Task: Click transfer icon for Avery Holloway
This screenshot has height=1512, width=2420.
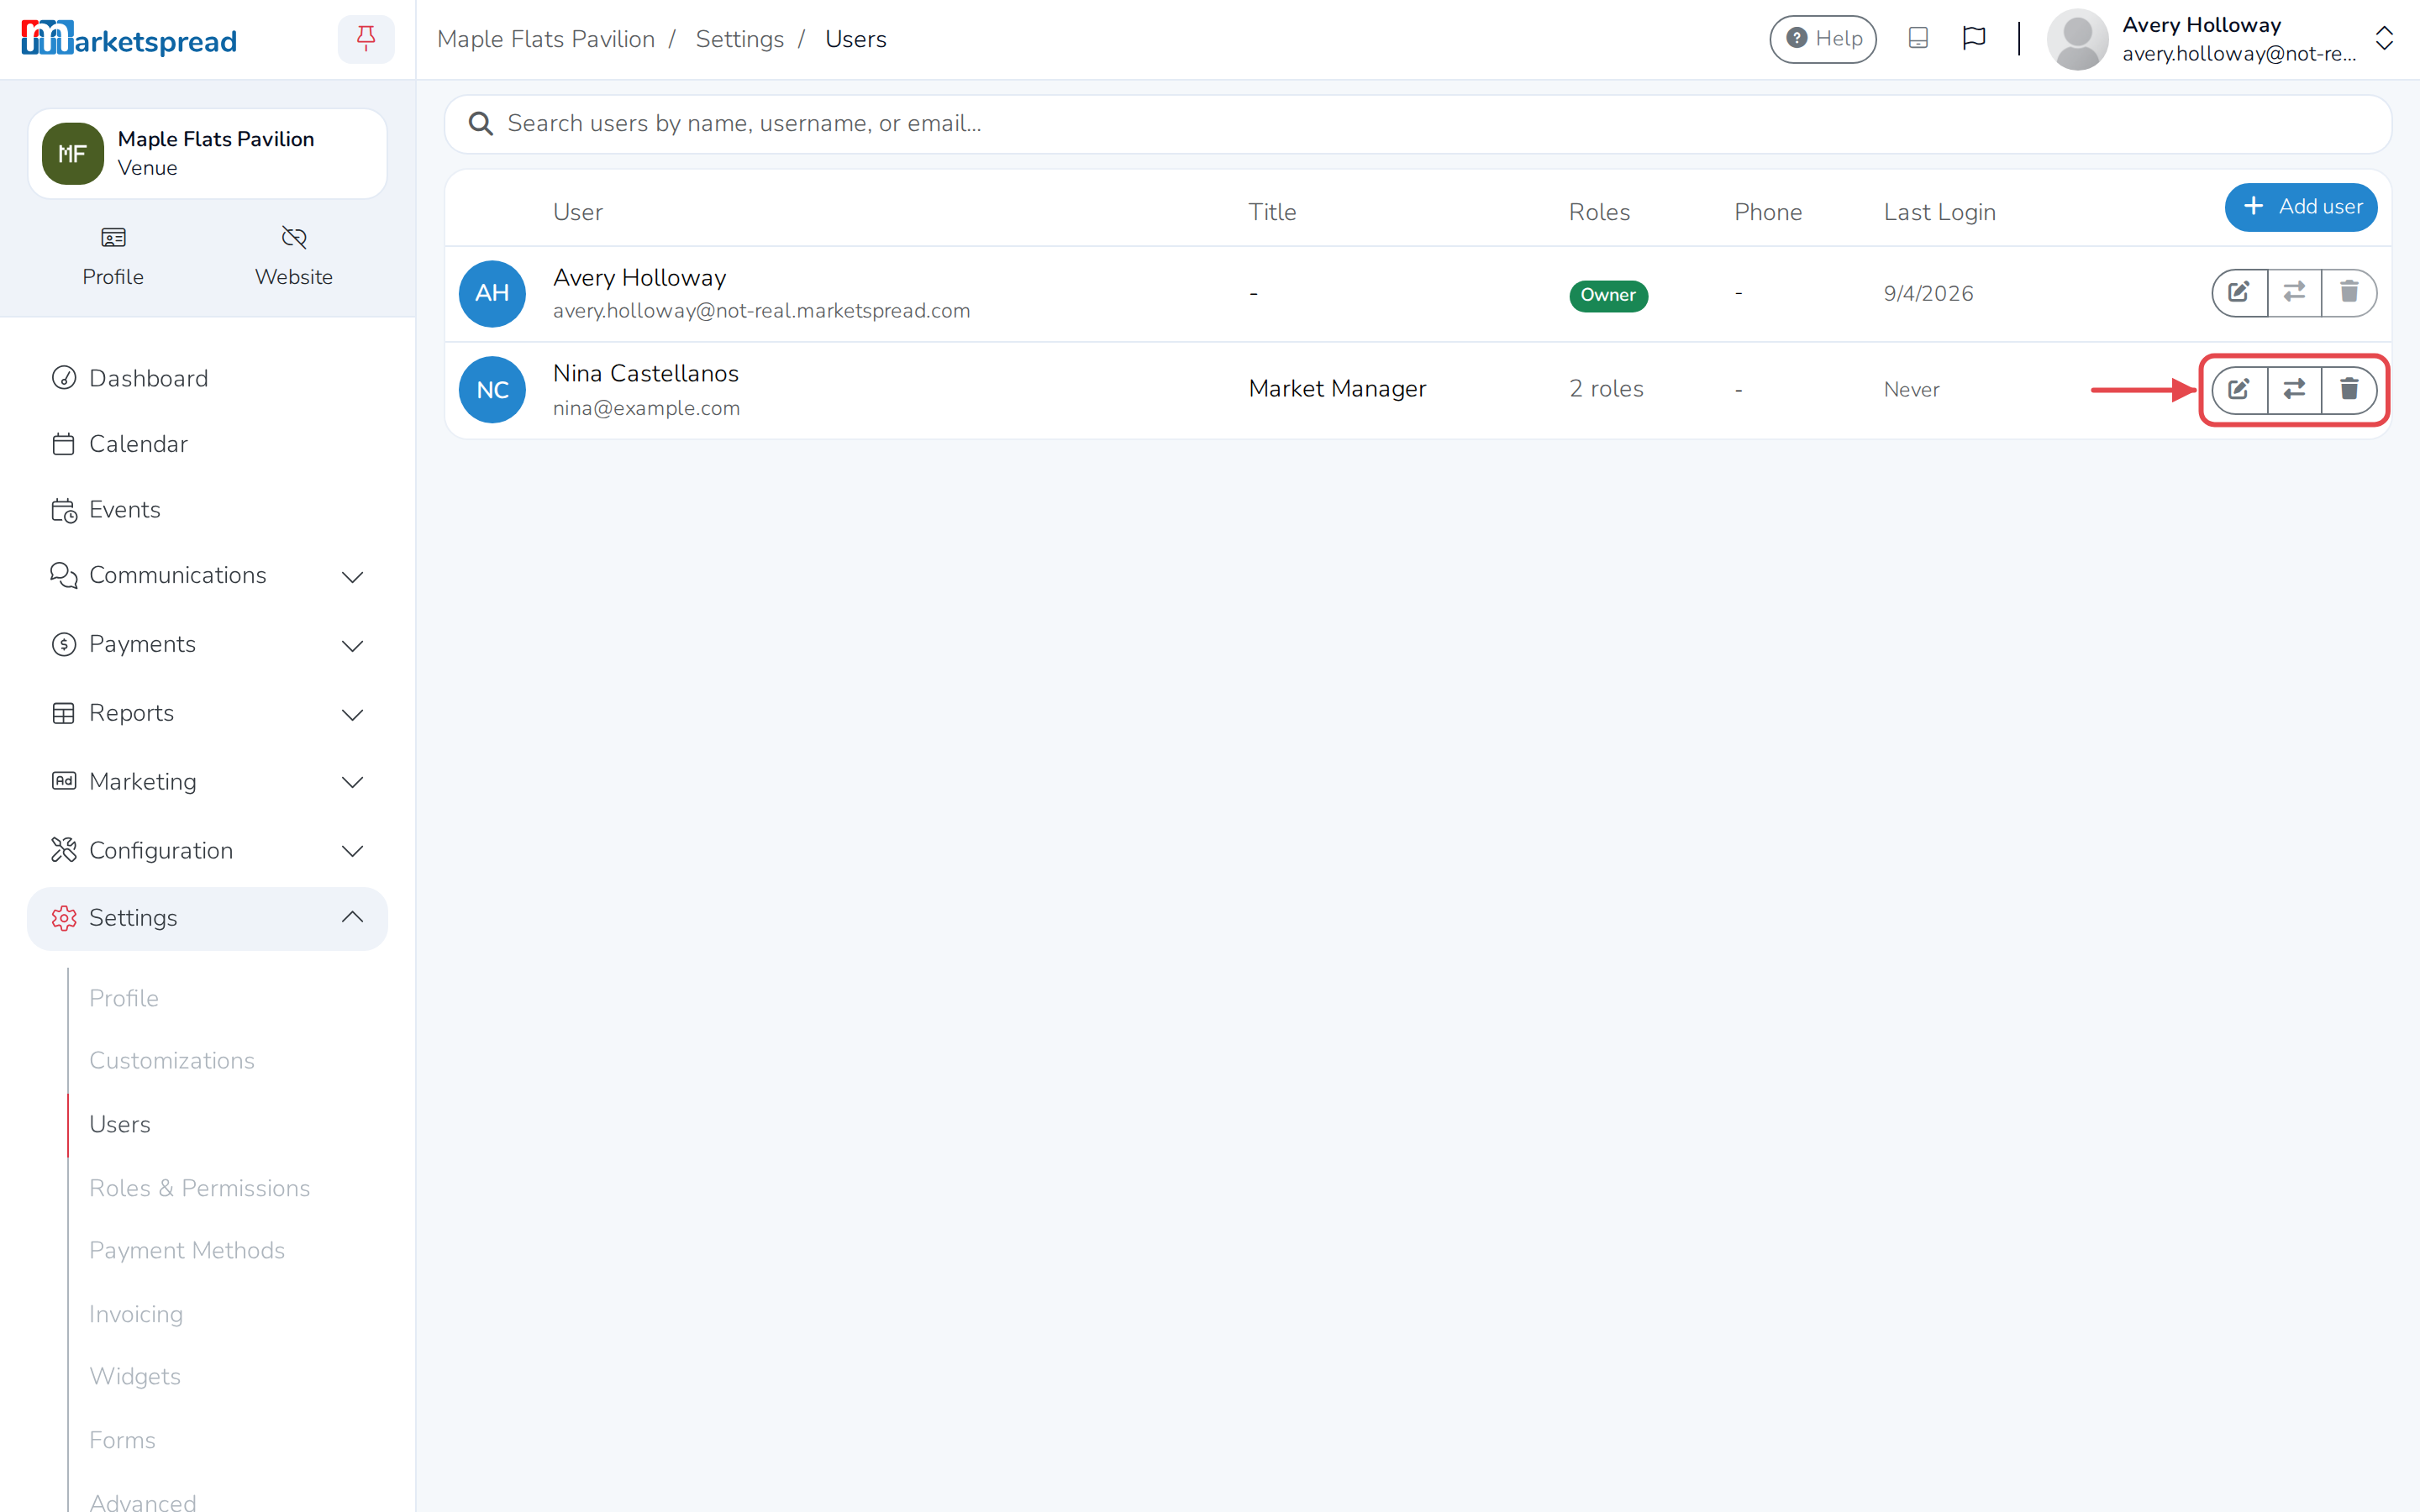Action: pos(2294,292)
